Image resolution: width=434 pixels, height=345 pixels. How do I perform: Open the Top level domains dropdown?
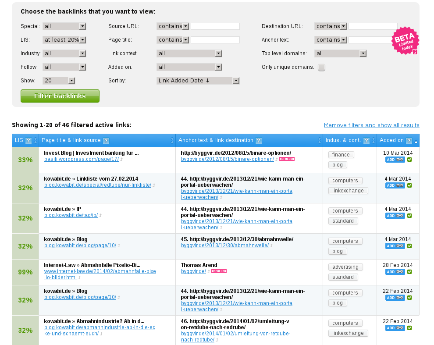(340, 53)
